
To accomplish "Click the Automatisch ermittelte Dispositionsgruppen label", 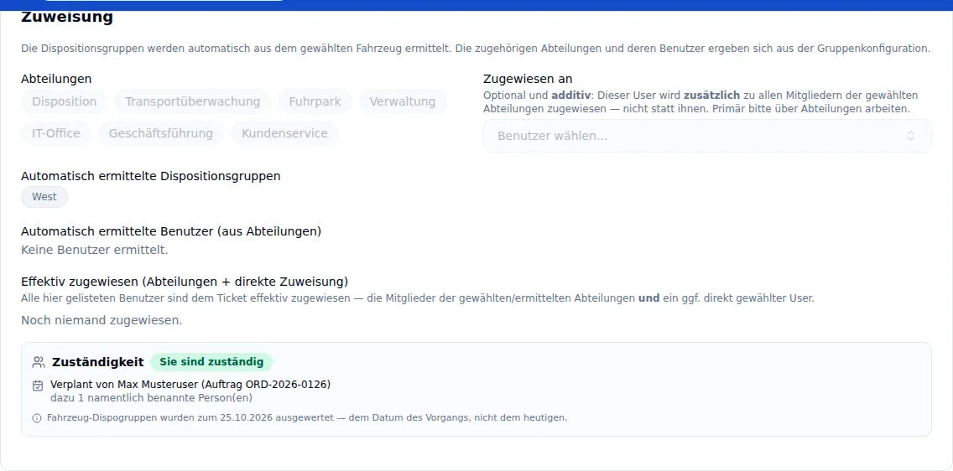I will pyautogui.click(x=151, y=176).
